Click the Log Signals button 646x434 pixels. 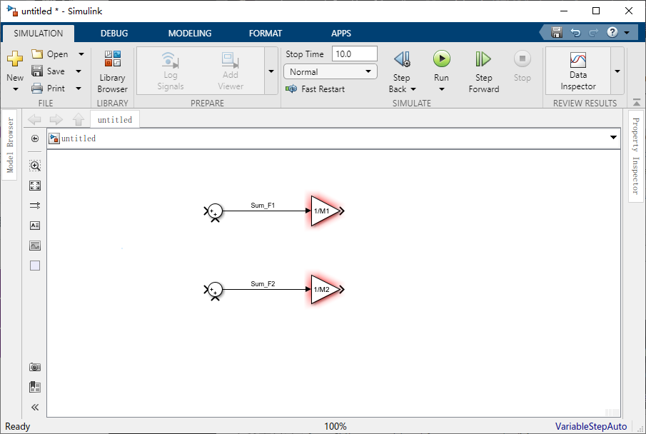(x=170, y=71)
